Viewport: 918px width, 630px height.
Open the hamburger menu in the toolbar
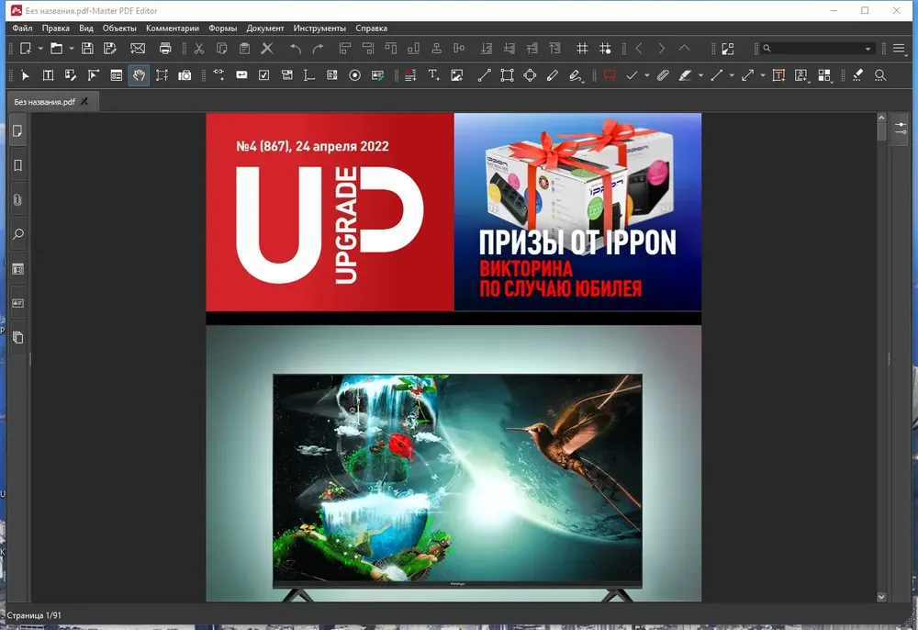[899, 49]
